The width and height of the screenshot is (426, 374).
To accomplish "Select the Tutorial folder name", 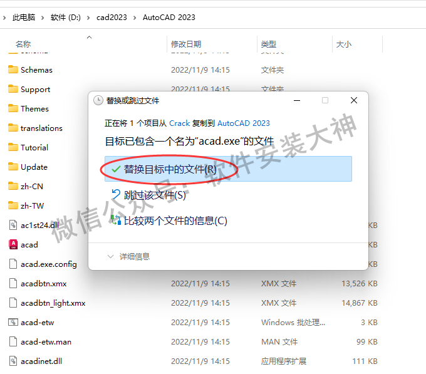I will point(34,147).
